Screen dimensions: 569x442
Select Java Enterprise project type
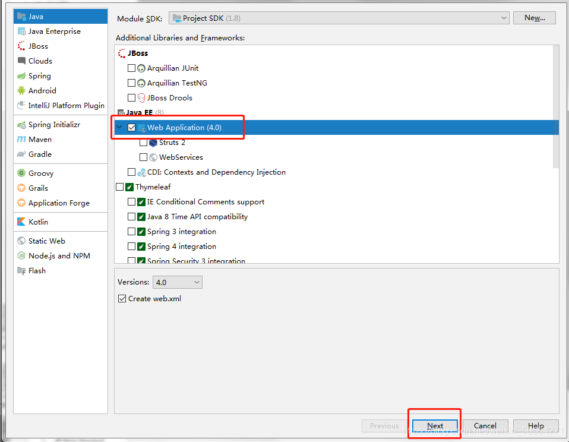click(x=60, y=31)
